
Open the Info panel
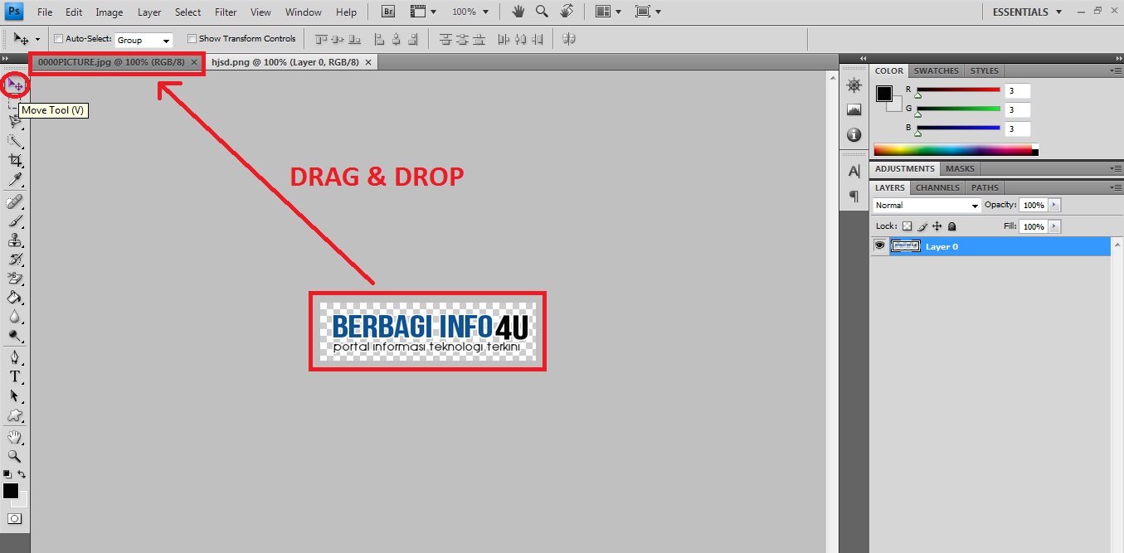pyautogui.click(x=854, y=134)
